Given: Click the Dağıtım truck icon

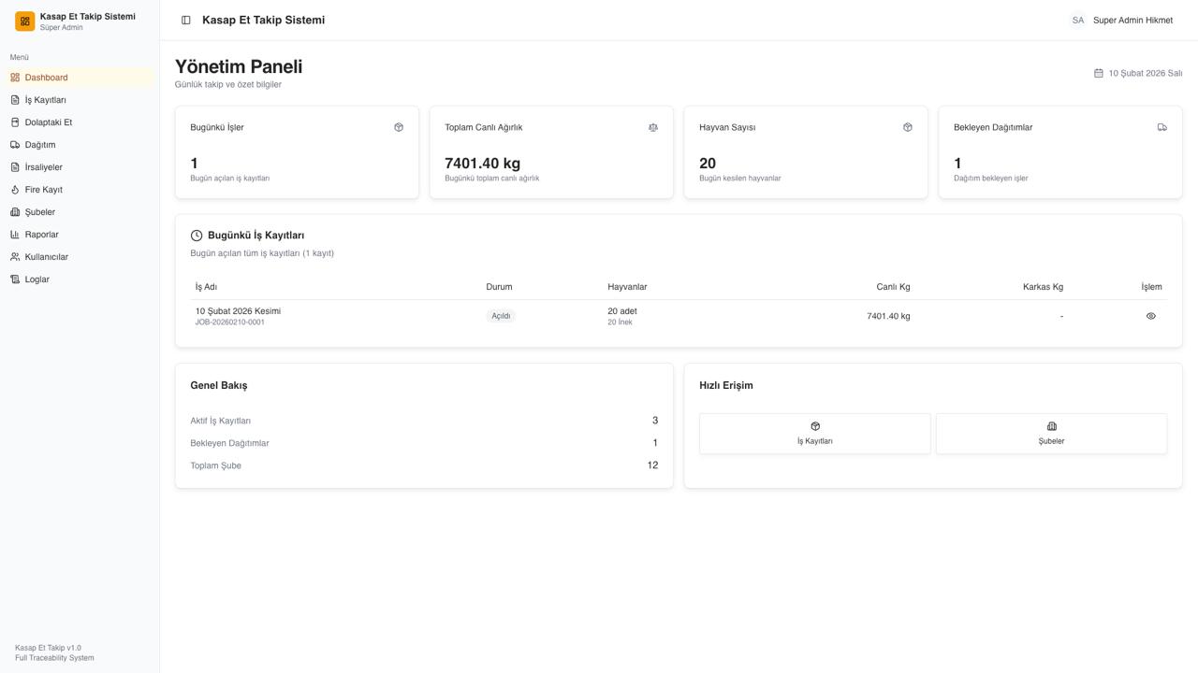Looking at the screenshot, I should [15, 145].
